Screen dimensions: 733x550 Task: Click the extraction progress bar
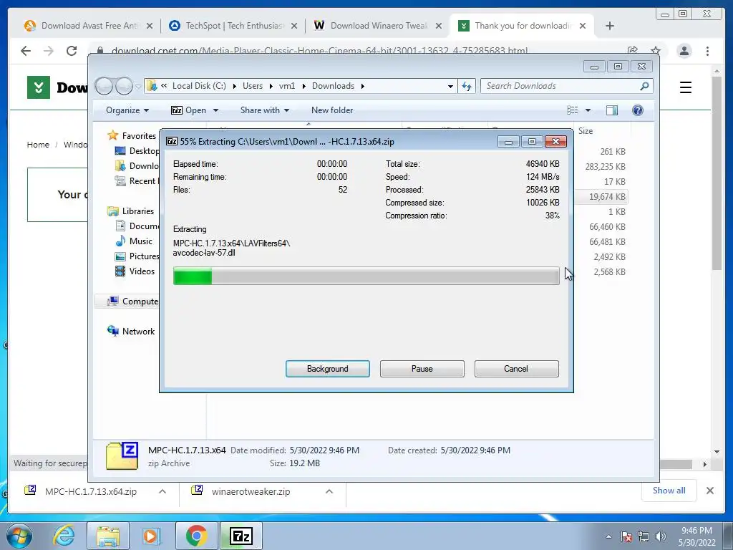point(366,276)
